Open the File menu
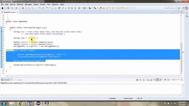Viewport: 189px width, 106px height. pyautogui.click(x=2, y=4)
